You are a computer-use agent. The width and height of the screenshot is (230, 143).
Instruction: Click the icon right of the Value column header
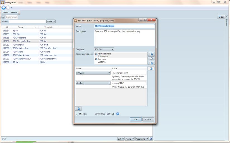coord(151,68)
